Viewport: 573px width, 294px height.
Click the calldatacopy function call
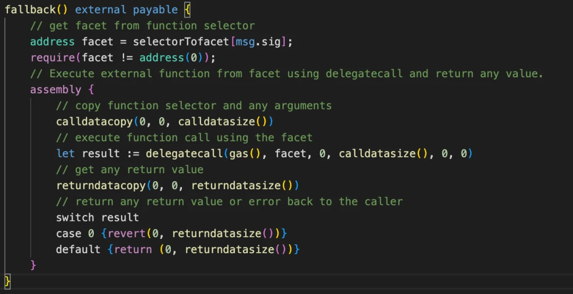pyautogui.click(x=94, y=122)
